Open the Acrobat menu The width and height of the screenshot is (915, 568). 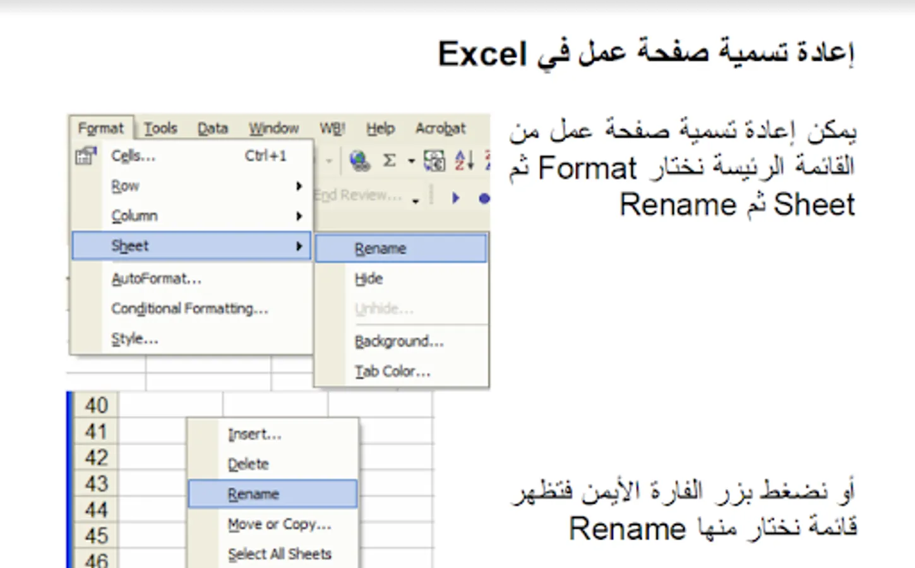click(440, 128)
